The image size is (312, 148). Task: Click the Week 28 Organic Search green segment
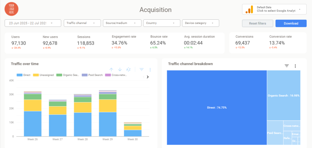click(x=83, y=99)
